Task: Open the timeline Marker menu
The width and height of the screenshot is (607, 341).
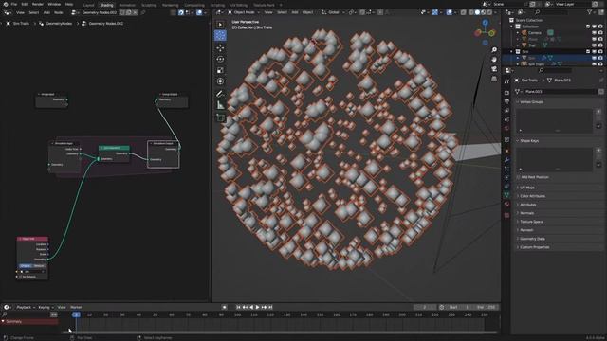Action: click(76, 307)
